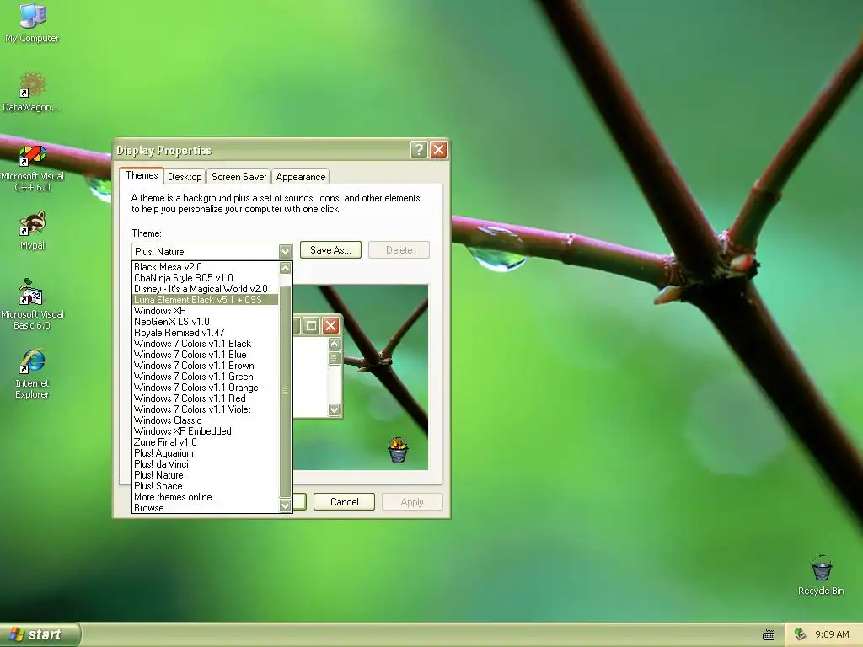Select the Plus! Aquarium theme
Screen dimensions: 863x647
click(x=206, y=453)
